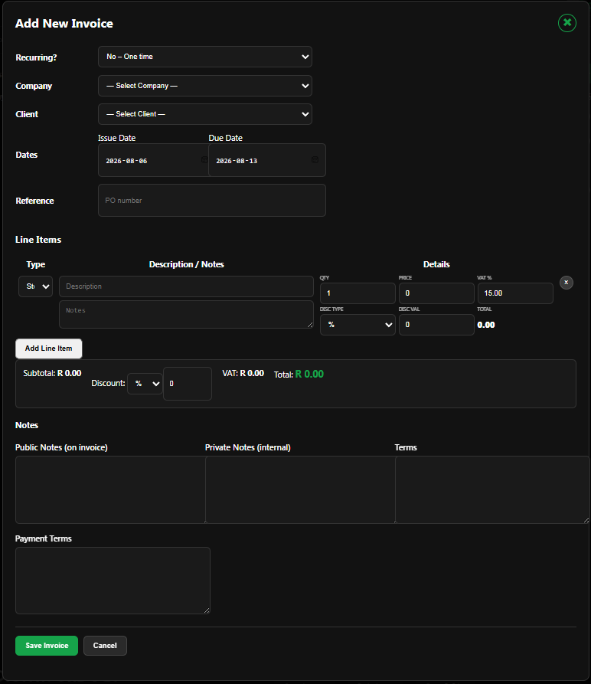The height and width of the screenshot is (684, 591).
Task: Click the Payment Terms textarea
Action: coord(113,581)
